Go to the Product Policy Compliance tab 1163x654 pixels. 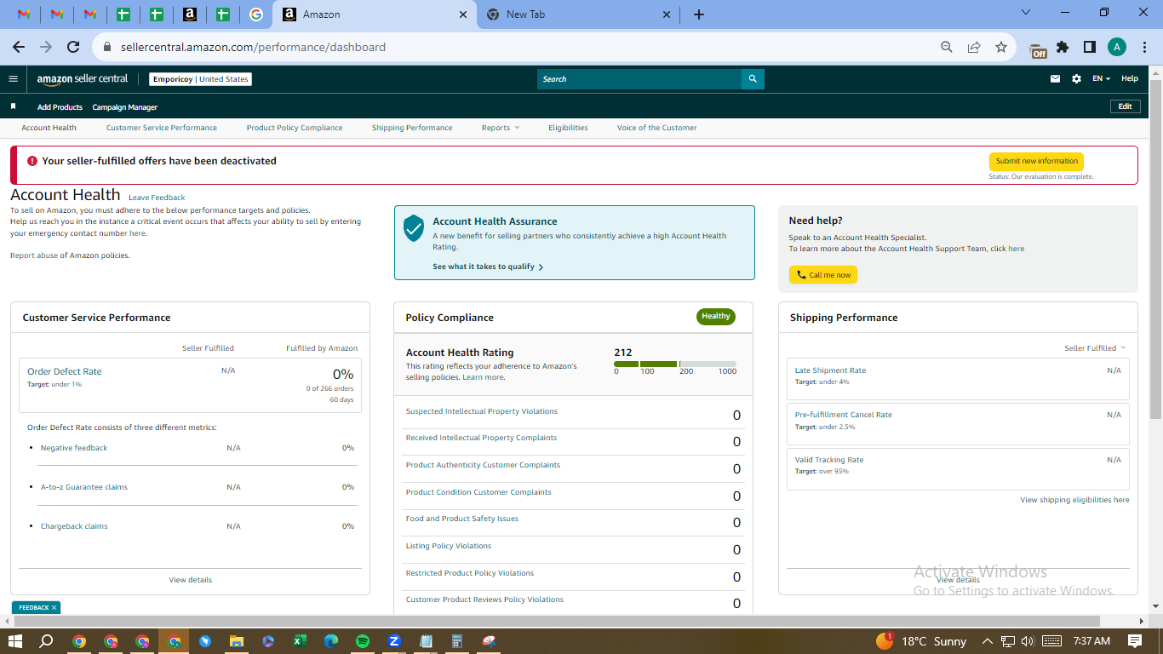[x=295, y=128]
